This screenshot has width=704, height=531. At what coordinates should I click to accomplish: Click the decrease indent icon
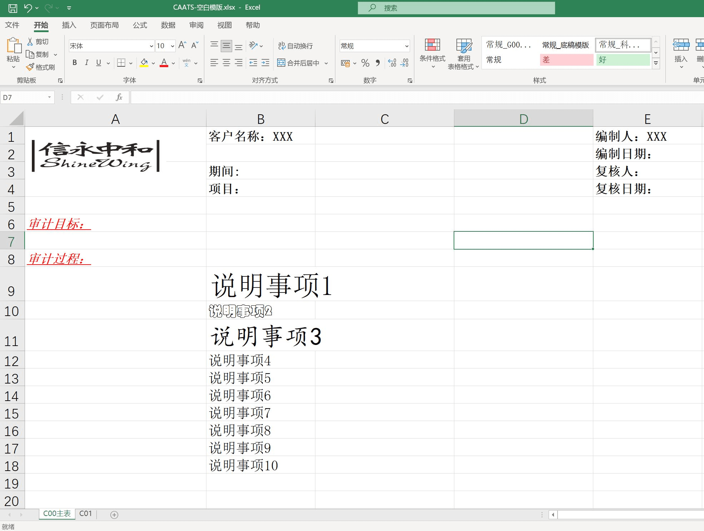[x=253, y=63]
